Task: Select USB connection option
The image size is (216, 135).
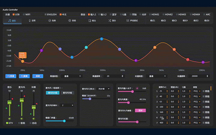Action: [x=16, y=14]
